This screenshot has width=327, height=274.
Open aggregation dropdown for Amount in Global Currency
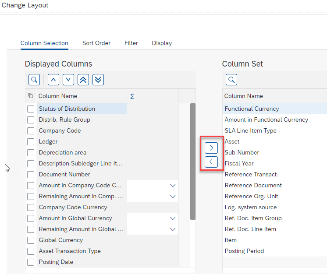[x=173, y=218]
